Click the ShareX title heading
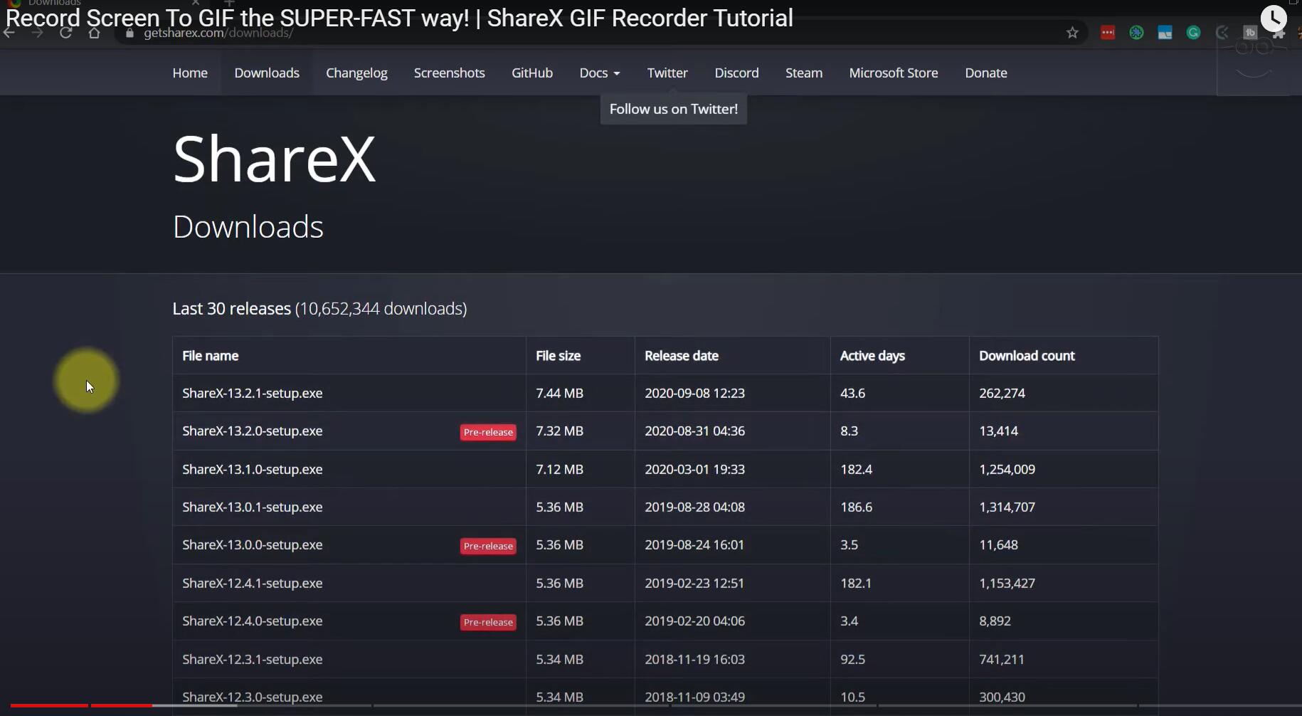 point(275,159)
